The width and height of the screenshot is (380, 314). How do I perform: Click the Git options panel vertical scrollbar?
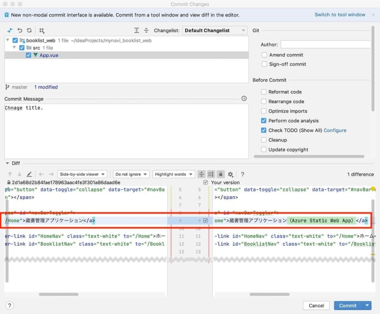(373, 69)
